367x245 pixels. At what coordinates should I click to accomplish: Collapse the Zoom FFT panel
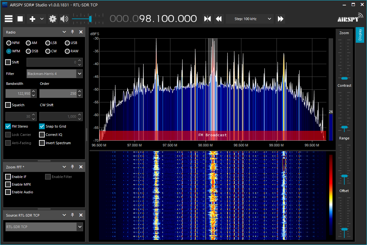pyautogui.click(x=64, y=167)
